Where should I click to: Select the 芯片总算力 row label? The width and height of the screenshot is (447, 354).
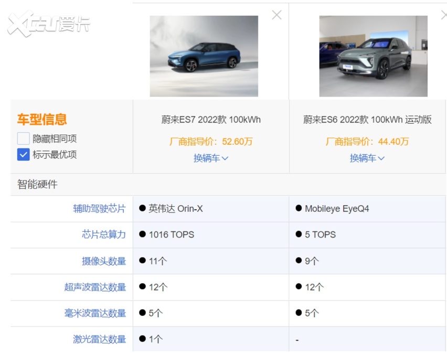tap(104, 234)
